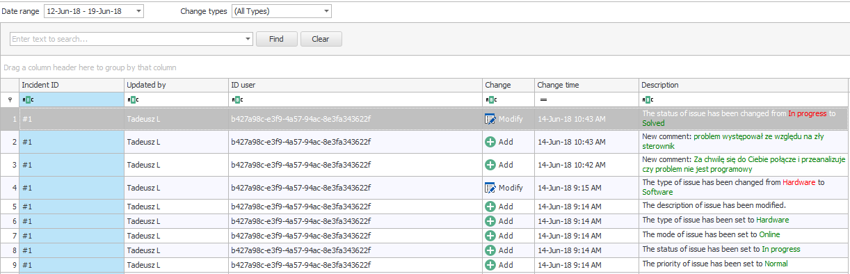
Task: Click 'description of issue has been modified' cell
Action: pos(744,207)
